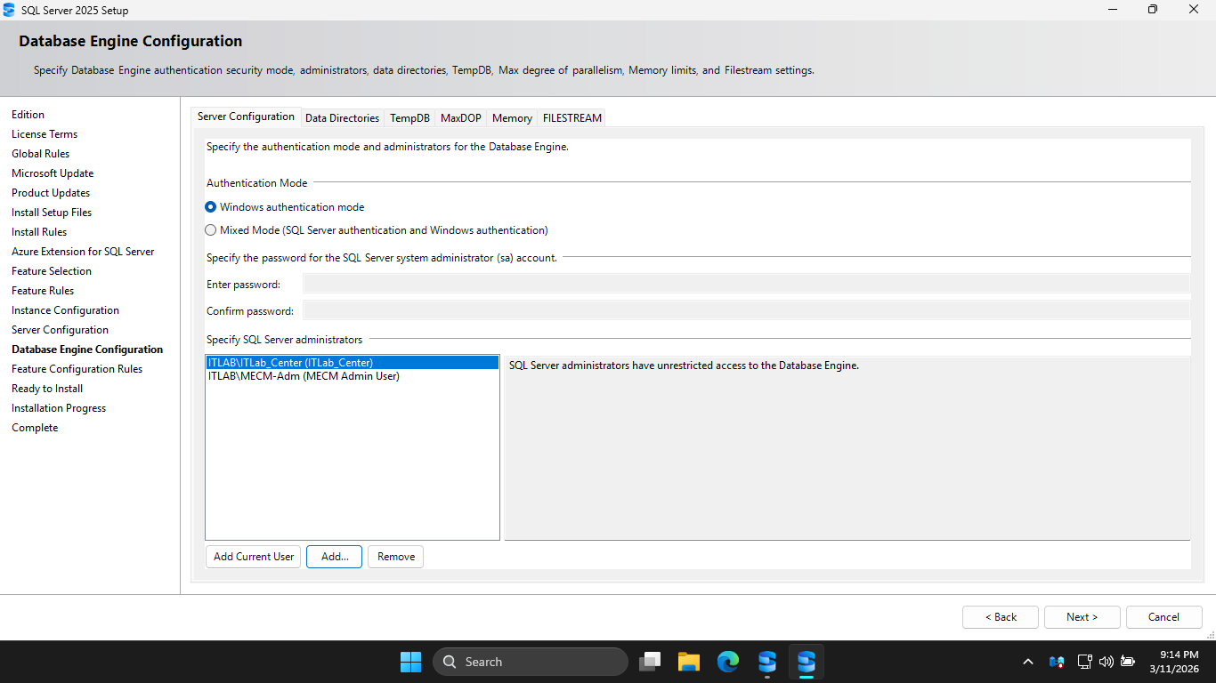Screen dimensions: 1216x683
Task: Open the FILESTREAM tab
Action: (x=572, y=118)
